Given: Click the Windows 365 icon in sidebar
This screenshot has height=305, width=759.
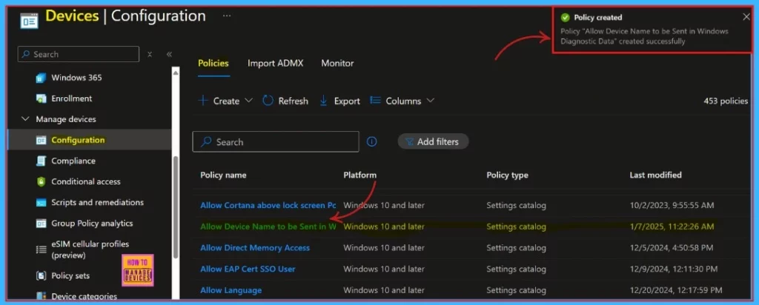Looking at the screenshot, I should [x=42, y=78].
